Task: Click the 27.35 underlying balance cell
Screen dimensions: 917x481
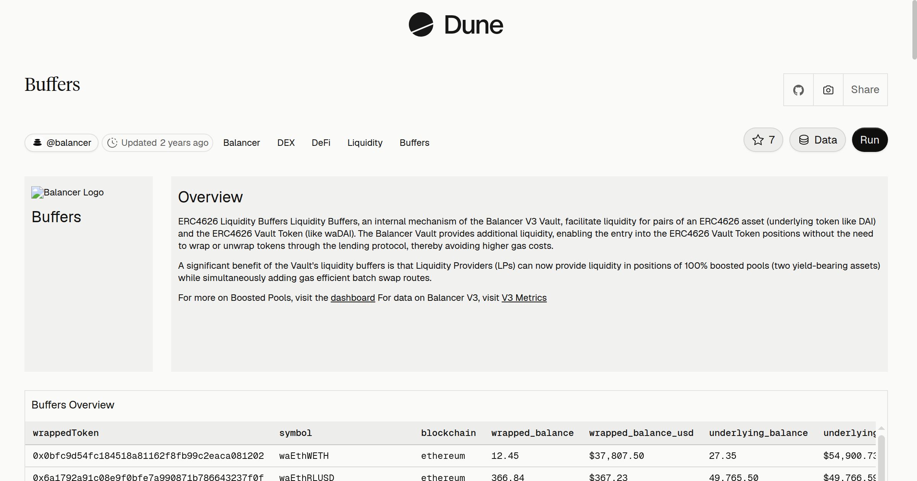Action: coord(723,456)
